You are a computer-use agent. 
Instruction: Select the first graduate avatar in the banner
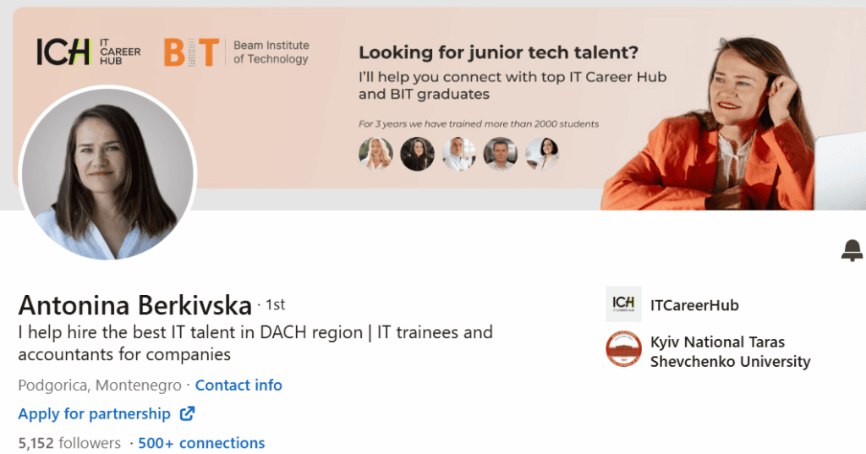pos(375,154)
